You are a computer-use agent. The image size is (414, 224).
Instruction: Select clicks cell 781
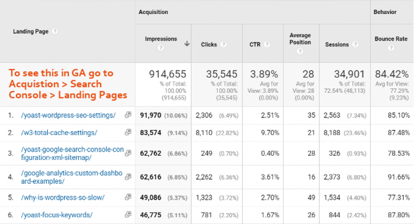[x=207, y=215]
